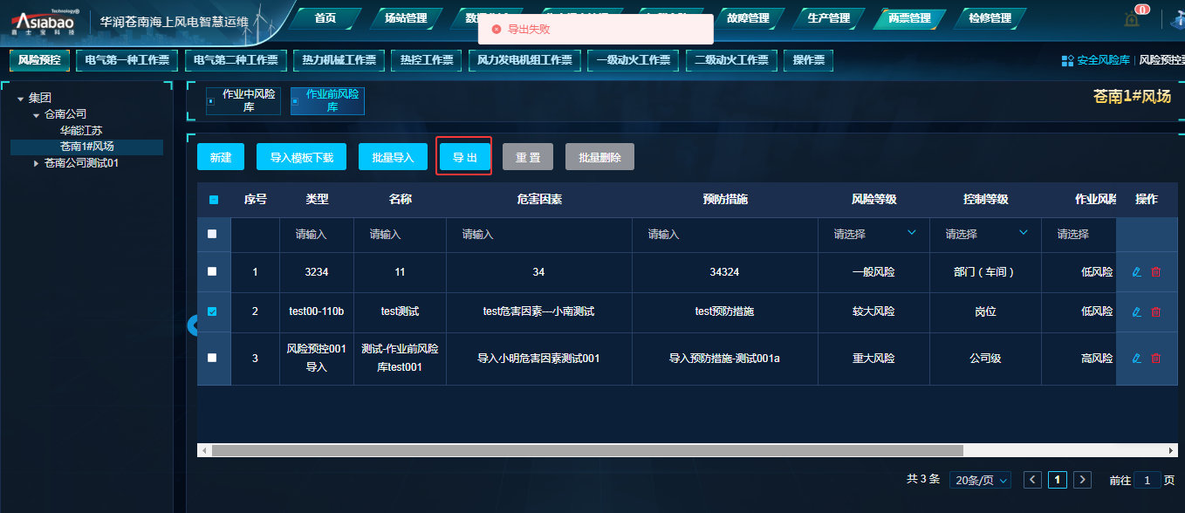Click the 安全风险库 grid icon

coord(1067,61)
